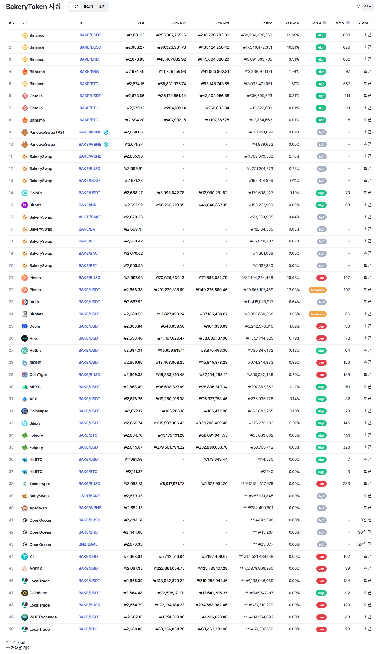Click the price ₩1,981.59 in HitBTC row

click(133, 459)
